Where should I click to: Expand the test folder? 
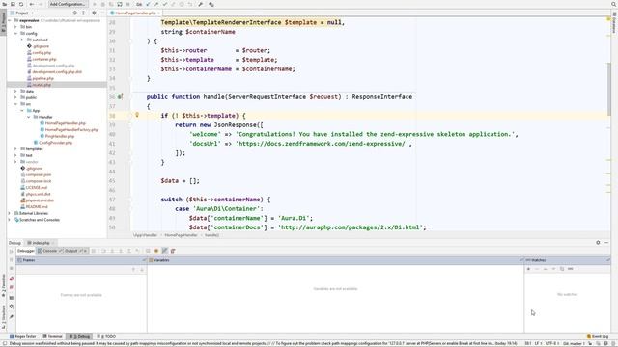click(15, 155)
